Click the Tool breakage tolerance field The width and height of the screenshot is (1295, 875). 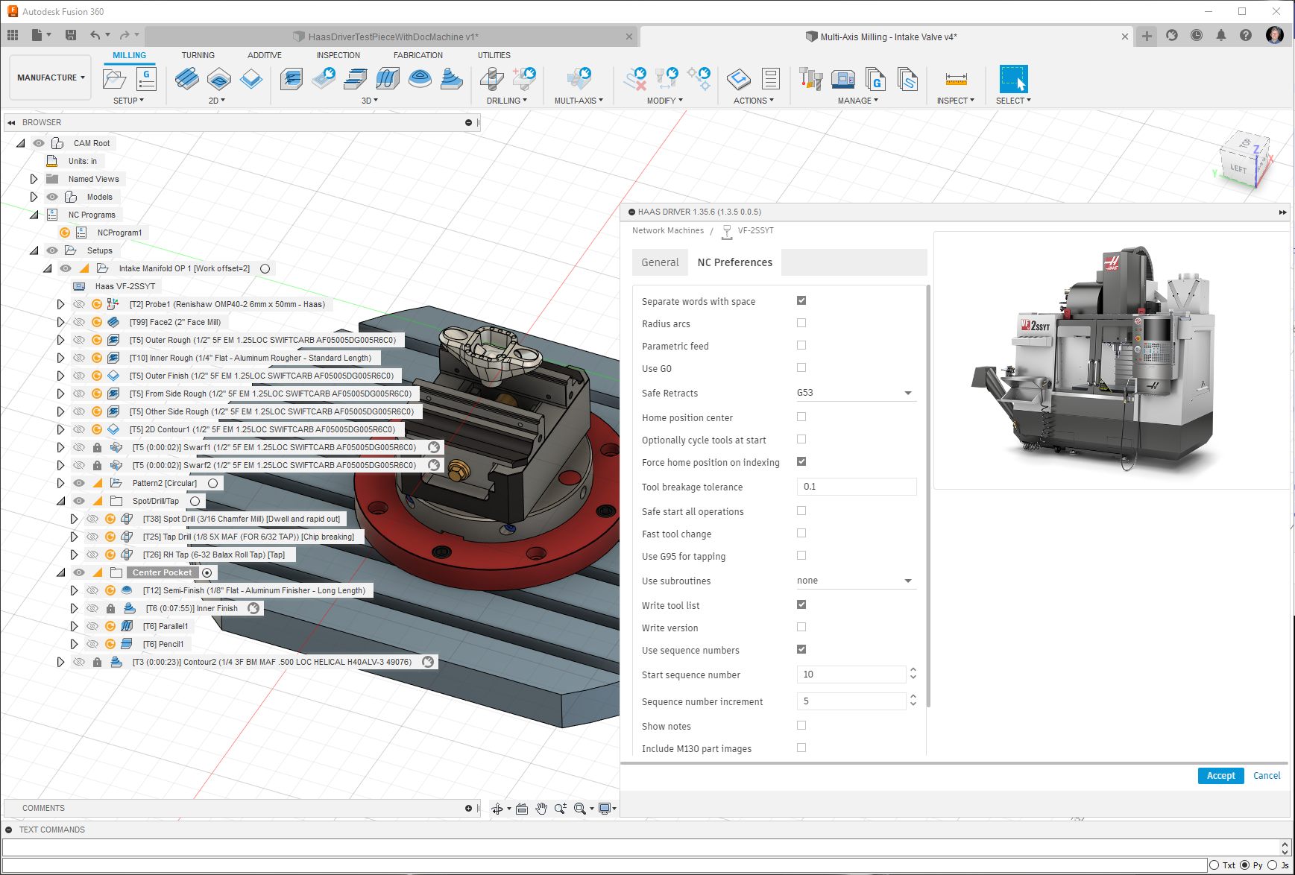pyautogui.click(x=856, y=487)
